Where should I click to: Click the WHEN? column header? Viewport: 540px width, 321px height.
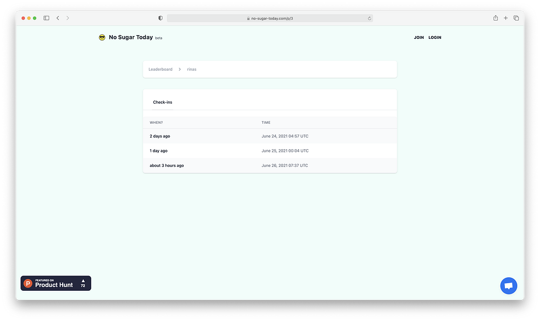[x=157, y=123]
